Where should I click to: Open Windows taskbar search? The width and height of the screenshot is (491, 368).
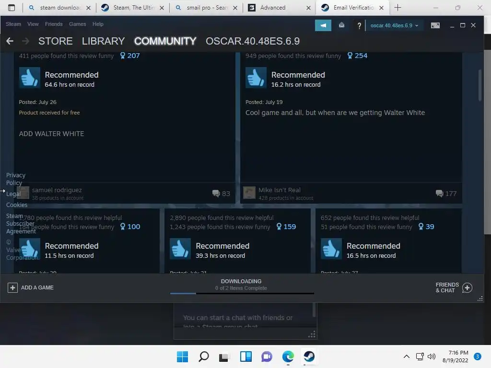coord(204,356)
